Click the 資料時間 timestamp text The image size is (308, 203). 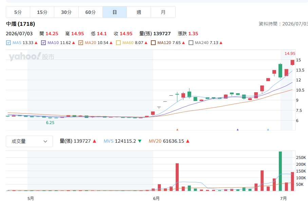pyautogui.click(x=283, y=24)
